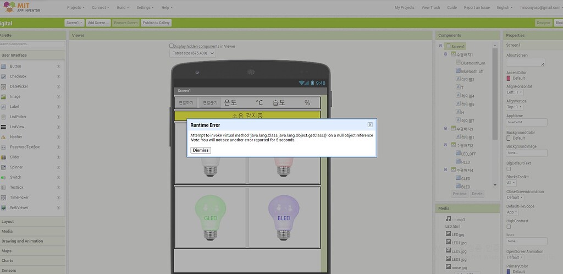Open the Connect menu
The height and width of the screenshot is (274, 563).
(101, 8)
